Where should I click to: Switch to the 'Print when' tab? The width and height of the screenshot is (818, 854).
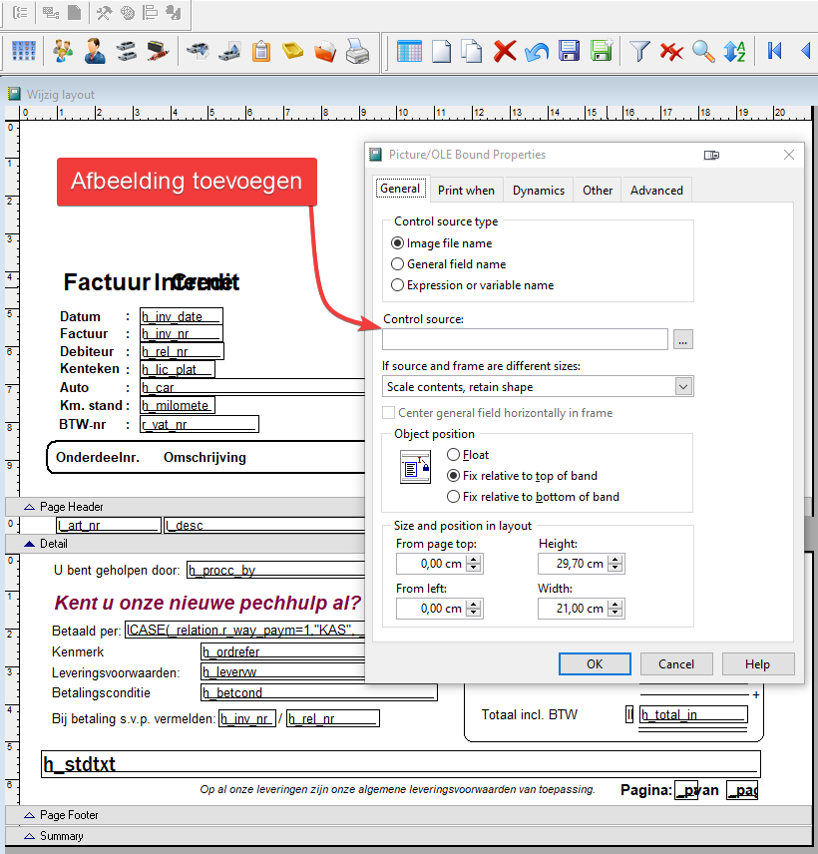(466, 190)
